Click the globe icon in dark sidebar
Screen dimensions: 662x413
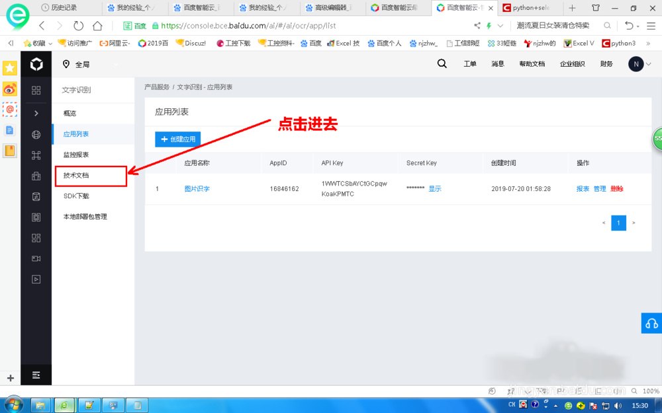click(36, 134)
